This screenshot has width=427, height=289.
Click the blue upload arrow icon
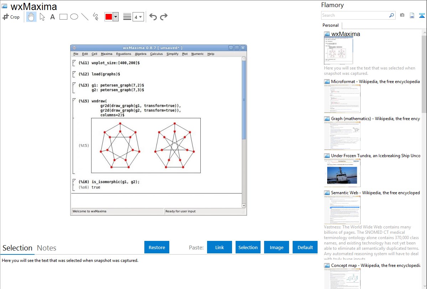pyautogui.click(x=422, y=15)
